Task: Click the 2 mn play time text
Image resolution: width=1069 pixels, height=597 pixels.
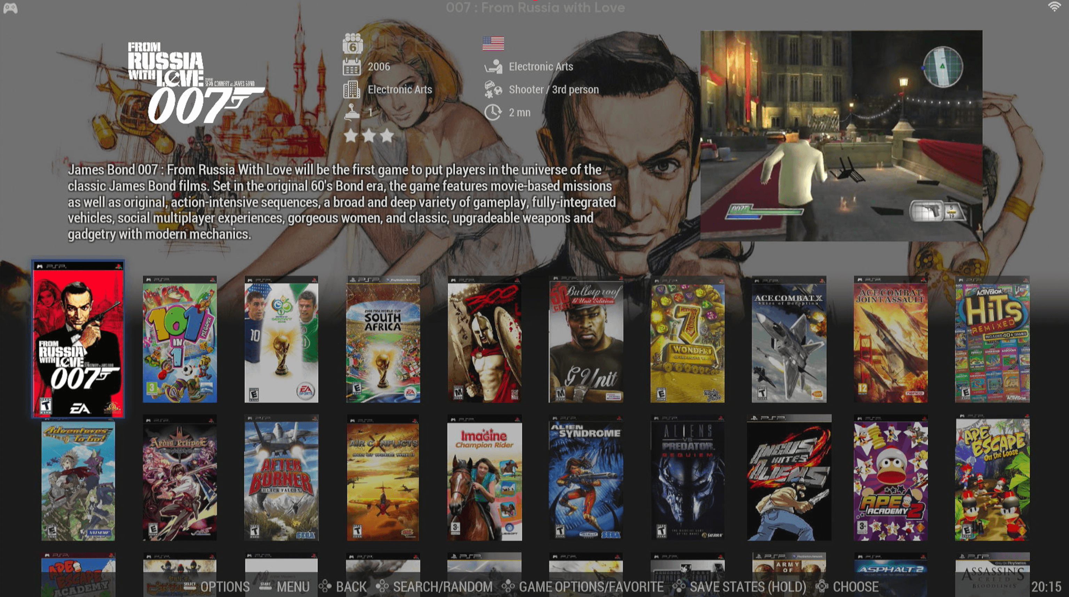Action: pos(520,112)
